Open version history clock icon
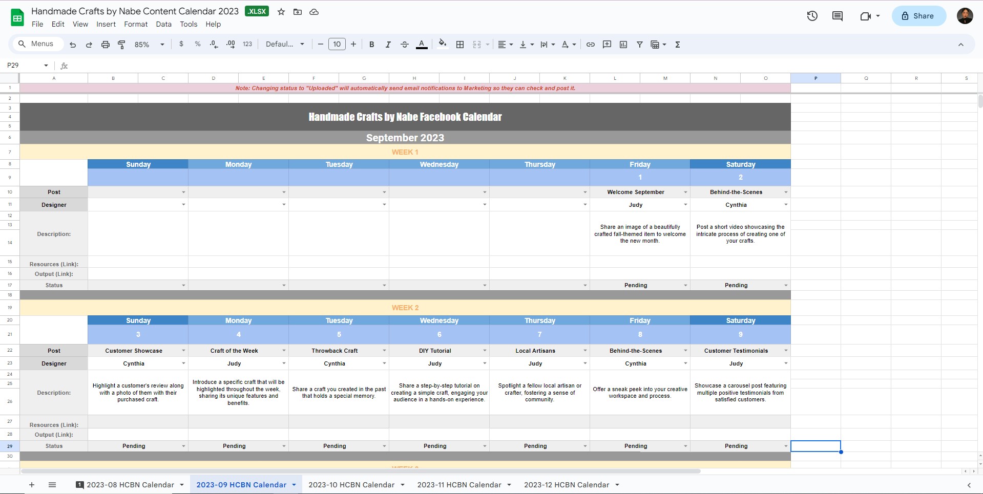 [812, 16]
